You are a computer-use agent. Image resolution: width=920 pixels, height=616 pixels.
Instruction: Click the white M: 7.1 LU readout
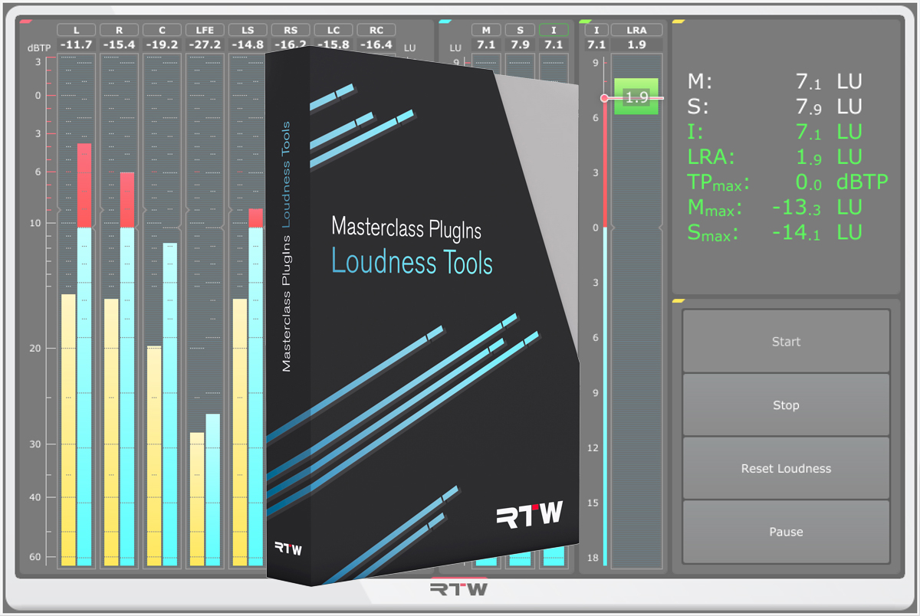[775, 80]
